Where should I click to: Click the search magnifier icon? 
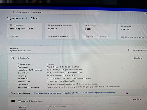coord(13,12)
